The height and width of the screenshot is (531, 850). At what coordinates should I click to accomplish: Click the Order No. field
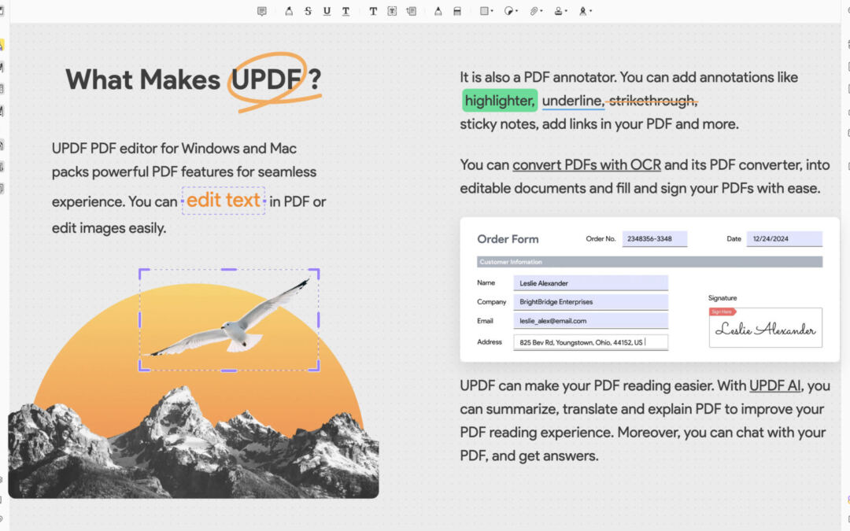coord(654,239)
